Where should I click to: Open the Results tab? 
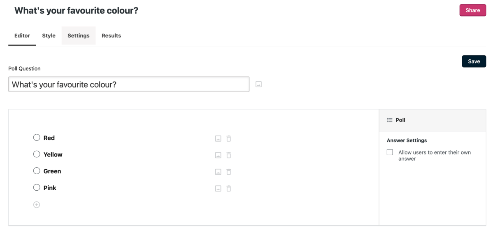tap(111, 36)
